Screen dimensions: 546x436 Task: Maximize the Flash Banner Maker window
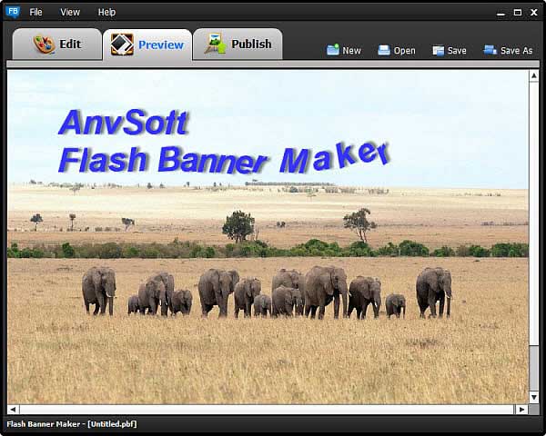pyautogui.click(x=518, y=13)
